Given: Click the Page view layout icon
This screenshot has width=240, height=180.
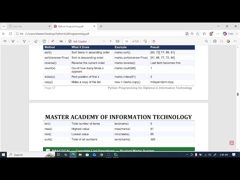Looking at the screenshot, I should [153, 41].
